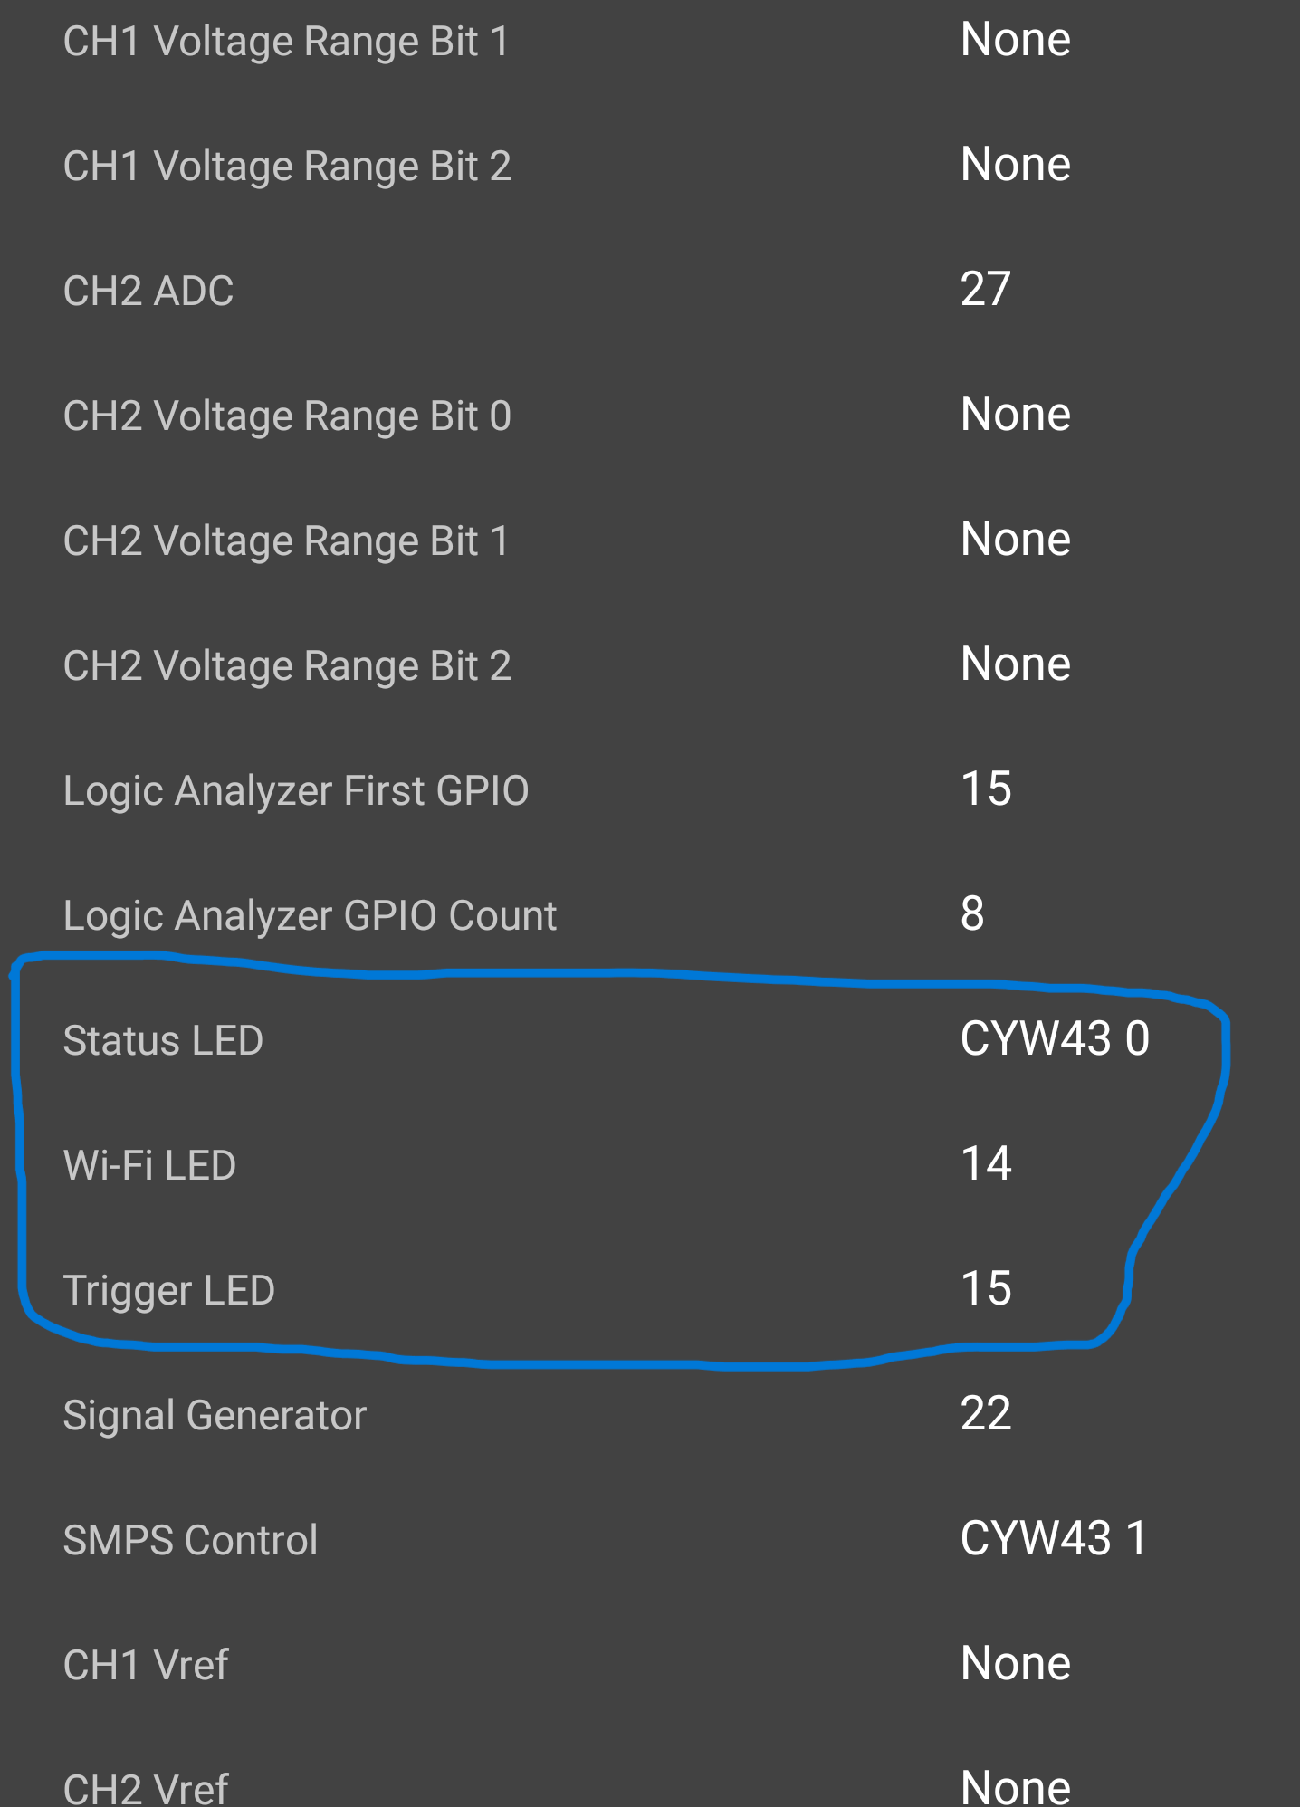The height and width of the screenshot is (1807, 1300).
Task: Change Status LED value CYW43 0
Action: click(1055, 1039)
